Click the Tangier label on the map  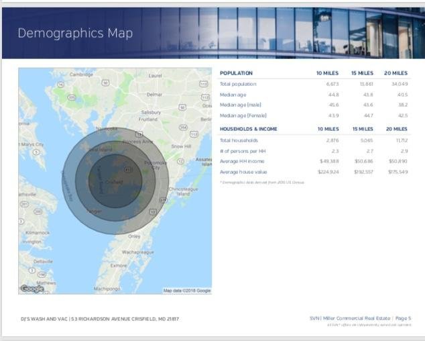(94, 211)
